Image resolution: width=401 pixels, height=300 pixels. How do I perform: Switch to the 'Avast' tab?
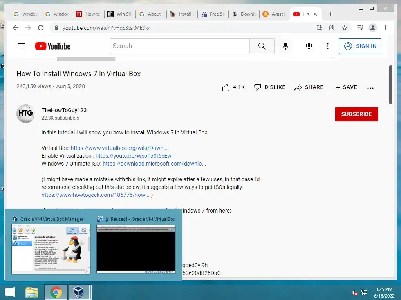coord(274,14)
